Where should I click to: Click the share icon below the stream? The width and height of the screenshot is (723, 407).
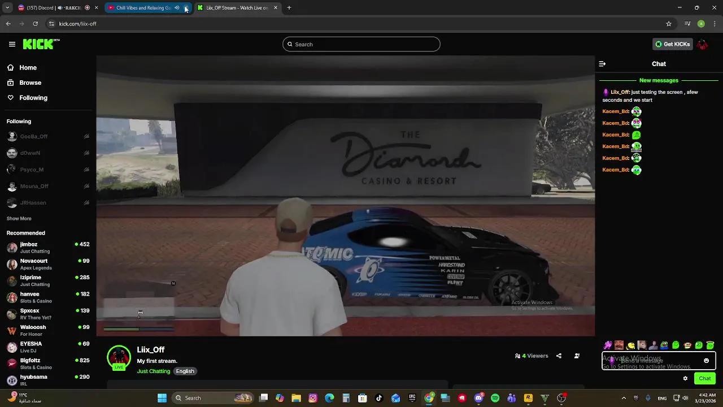pyautogui.click(x=559, y=356)
